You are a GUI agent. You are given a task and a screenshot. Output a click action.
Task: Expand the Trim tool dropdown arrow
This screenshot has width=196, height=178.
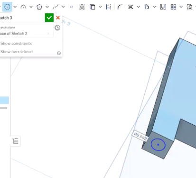[x=139, y=7]
